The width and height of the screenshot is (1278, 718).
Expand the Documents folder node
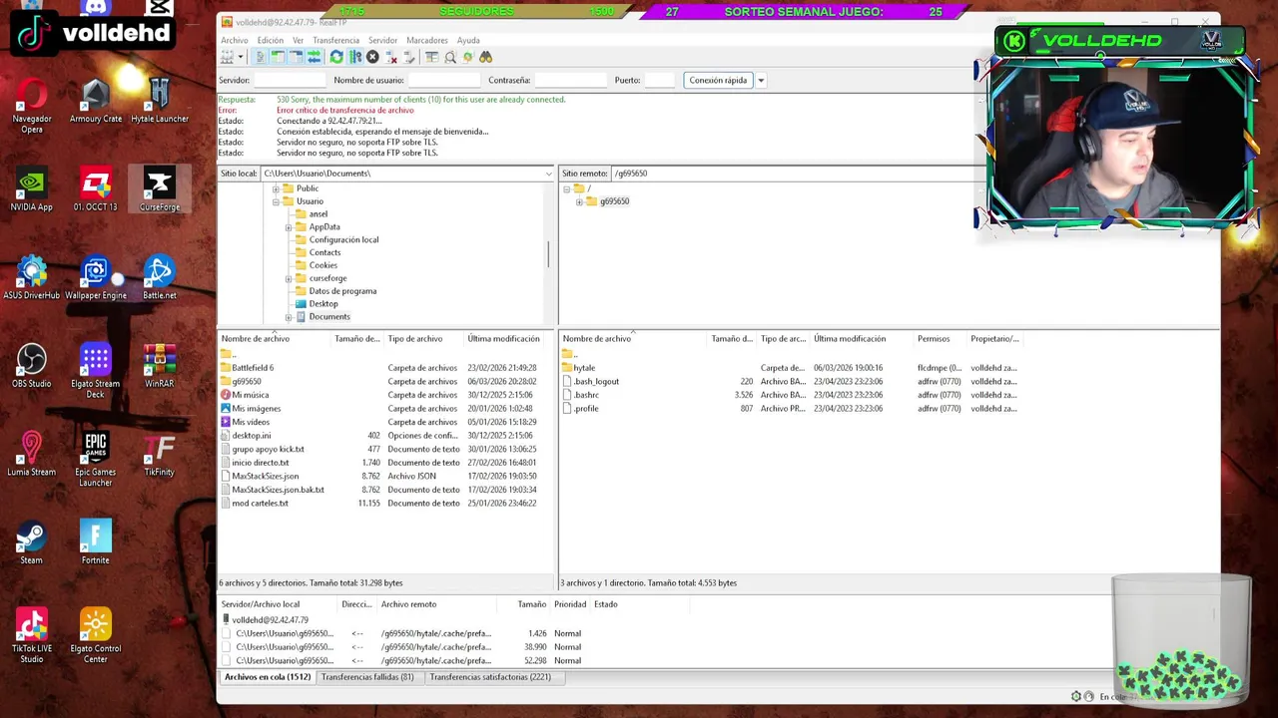(289, 317)
